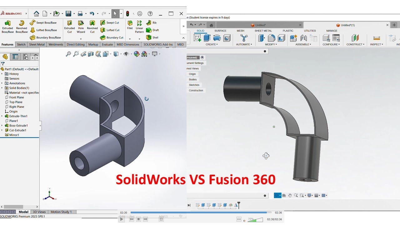Screen dimensions: 400x225
Task: Toggle Hide/Show Items eye icon
Action: click(126, 54)
